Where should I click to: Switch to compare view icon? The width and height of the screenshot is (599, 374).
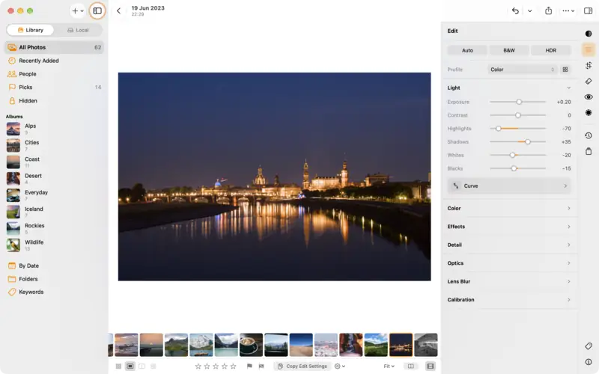click(142, 366)
